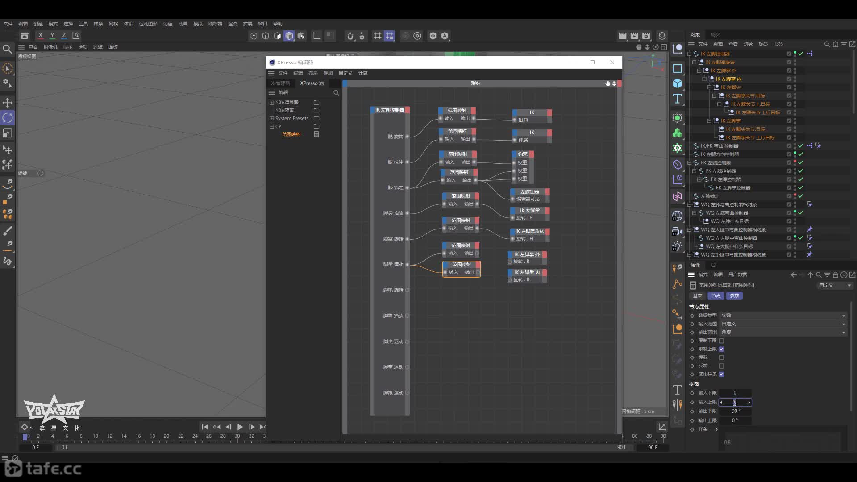The height and width of the screenshot is (482, 857).
Task: Increment 输入上限 with right arrow
Action: point(749,403)
